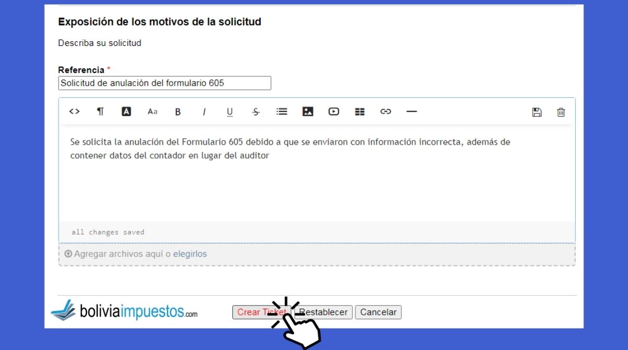
Task: Apply italic formatting
Action: pos(204,112)
